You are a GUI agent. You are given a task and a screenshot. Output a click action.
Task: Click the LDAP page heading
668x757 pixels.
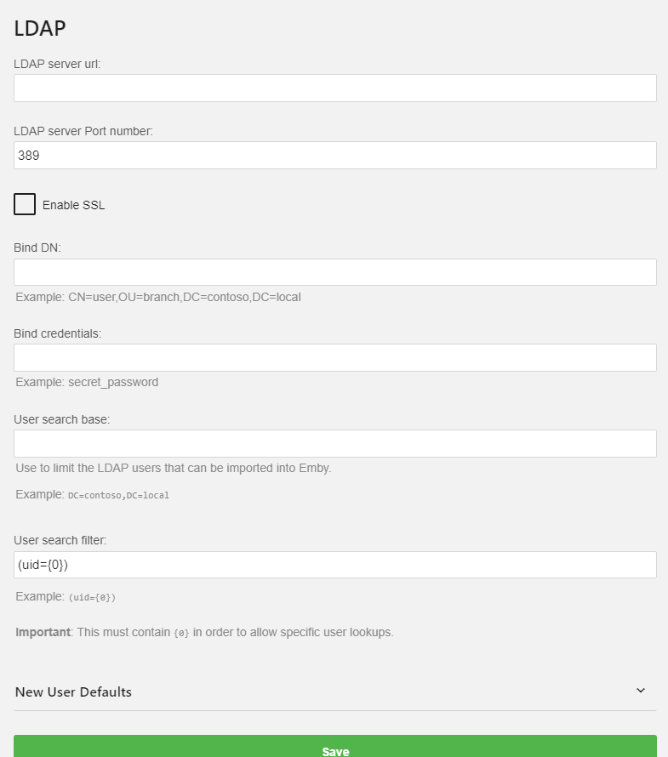pos(40,28)
